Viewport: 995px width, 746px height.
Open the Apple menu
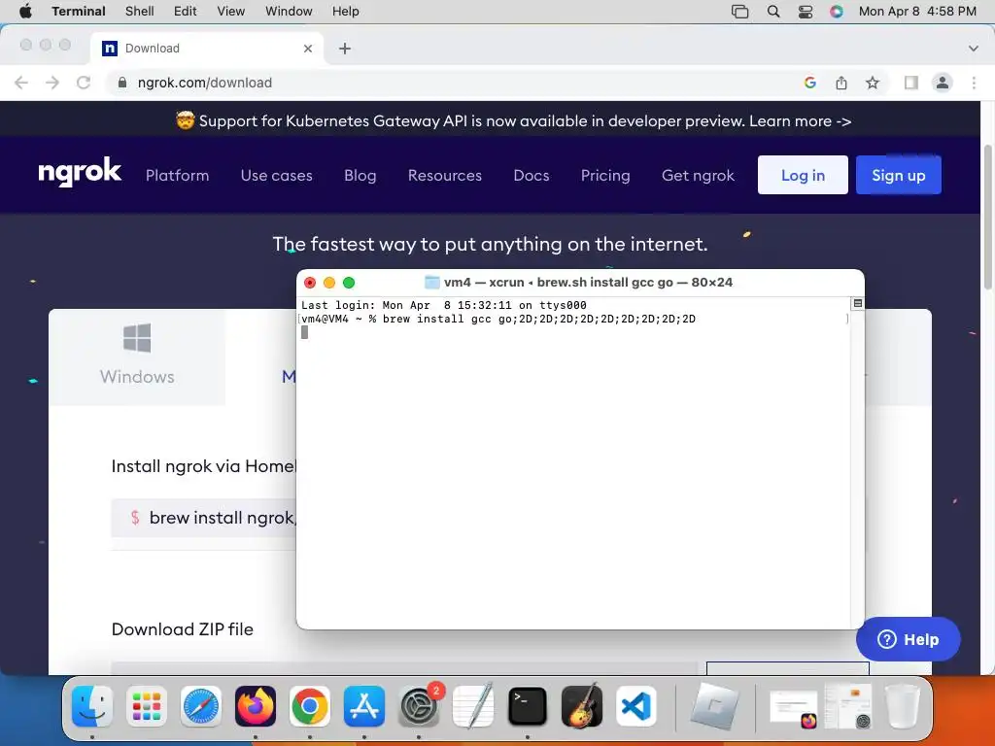click(x=25, y=11)
